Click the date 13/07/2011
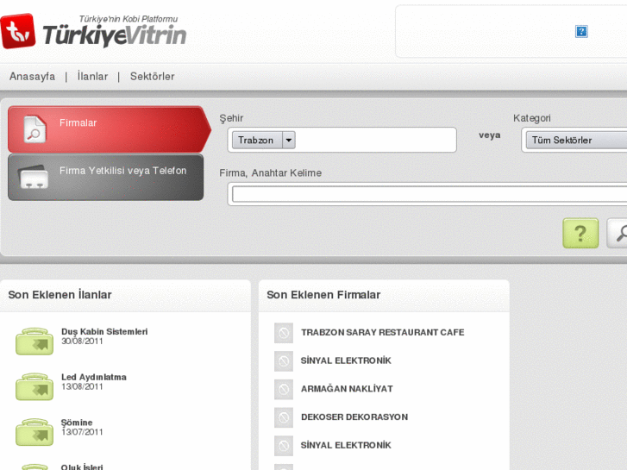The height and width of the screenshot is (470, 627). point(82,432)
